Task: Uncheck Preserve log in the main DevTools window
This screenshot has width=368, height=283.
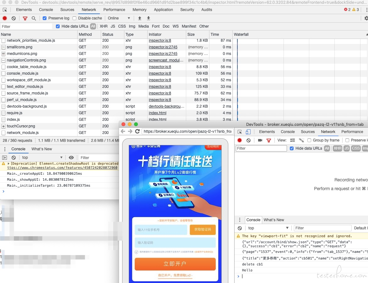Action: pyautogui.click(x=45, y=18)
